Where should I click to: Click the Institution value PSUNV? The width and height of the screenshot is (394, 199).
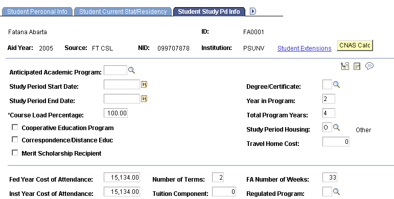254,48
